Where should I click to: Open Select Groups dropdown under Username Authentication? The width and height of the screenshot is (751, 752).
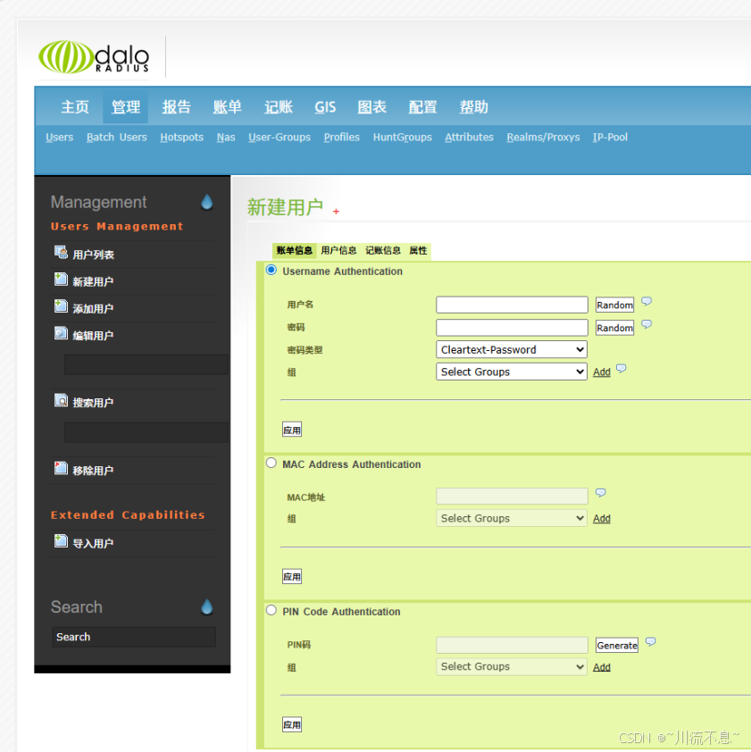pyautogui.click(x=512, y=372)
